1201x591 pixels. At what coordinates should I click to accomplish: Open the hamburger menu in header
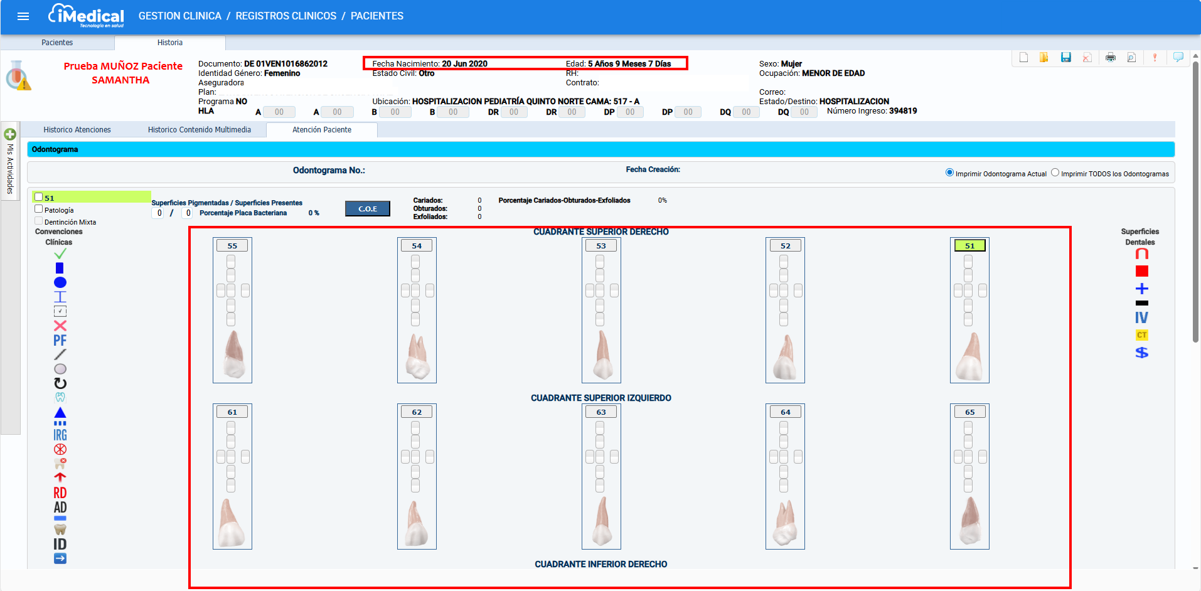[23, 16]
